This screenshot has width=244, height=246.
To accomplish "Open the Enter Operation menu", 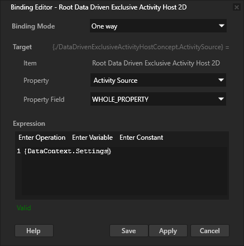I will (42, 138).
